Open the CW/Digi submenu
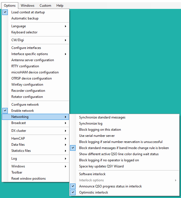Viewport: 181px width, 198px height. pos(35,40)
